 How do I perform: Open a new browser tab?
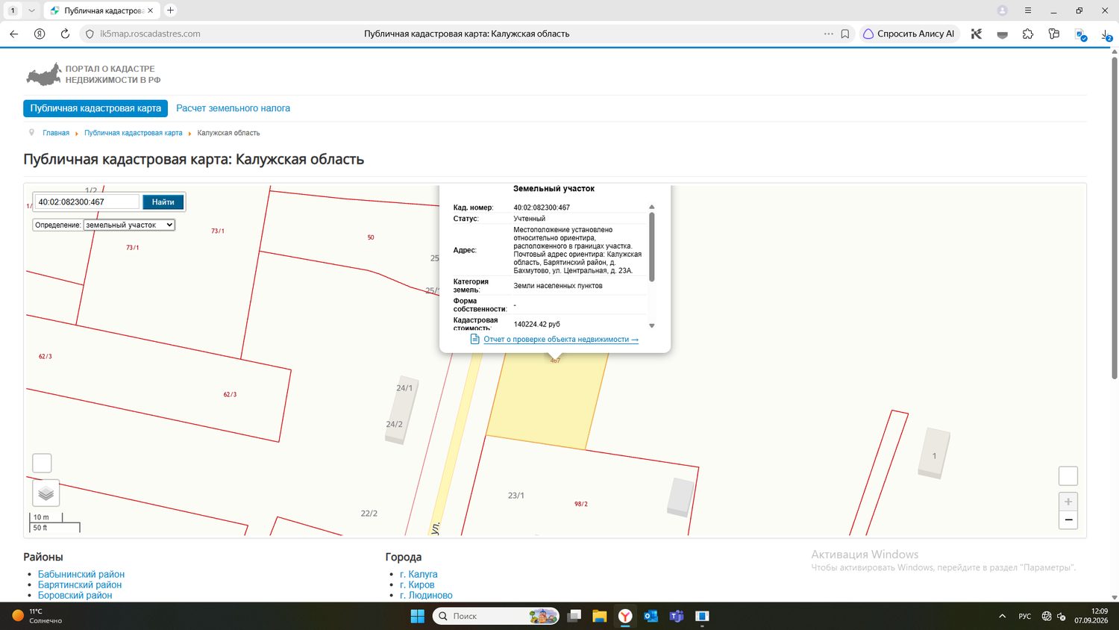(170, 10)
